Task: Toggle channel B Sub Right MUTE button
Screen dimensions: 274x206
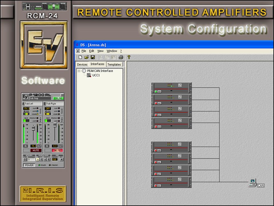Action: 57,150
